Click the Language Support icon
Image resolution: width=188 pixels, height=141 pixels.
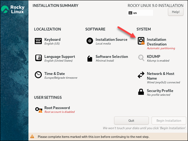(x=38, y=58)
